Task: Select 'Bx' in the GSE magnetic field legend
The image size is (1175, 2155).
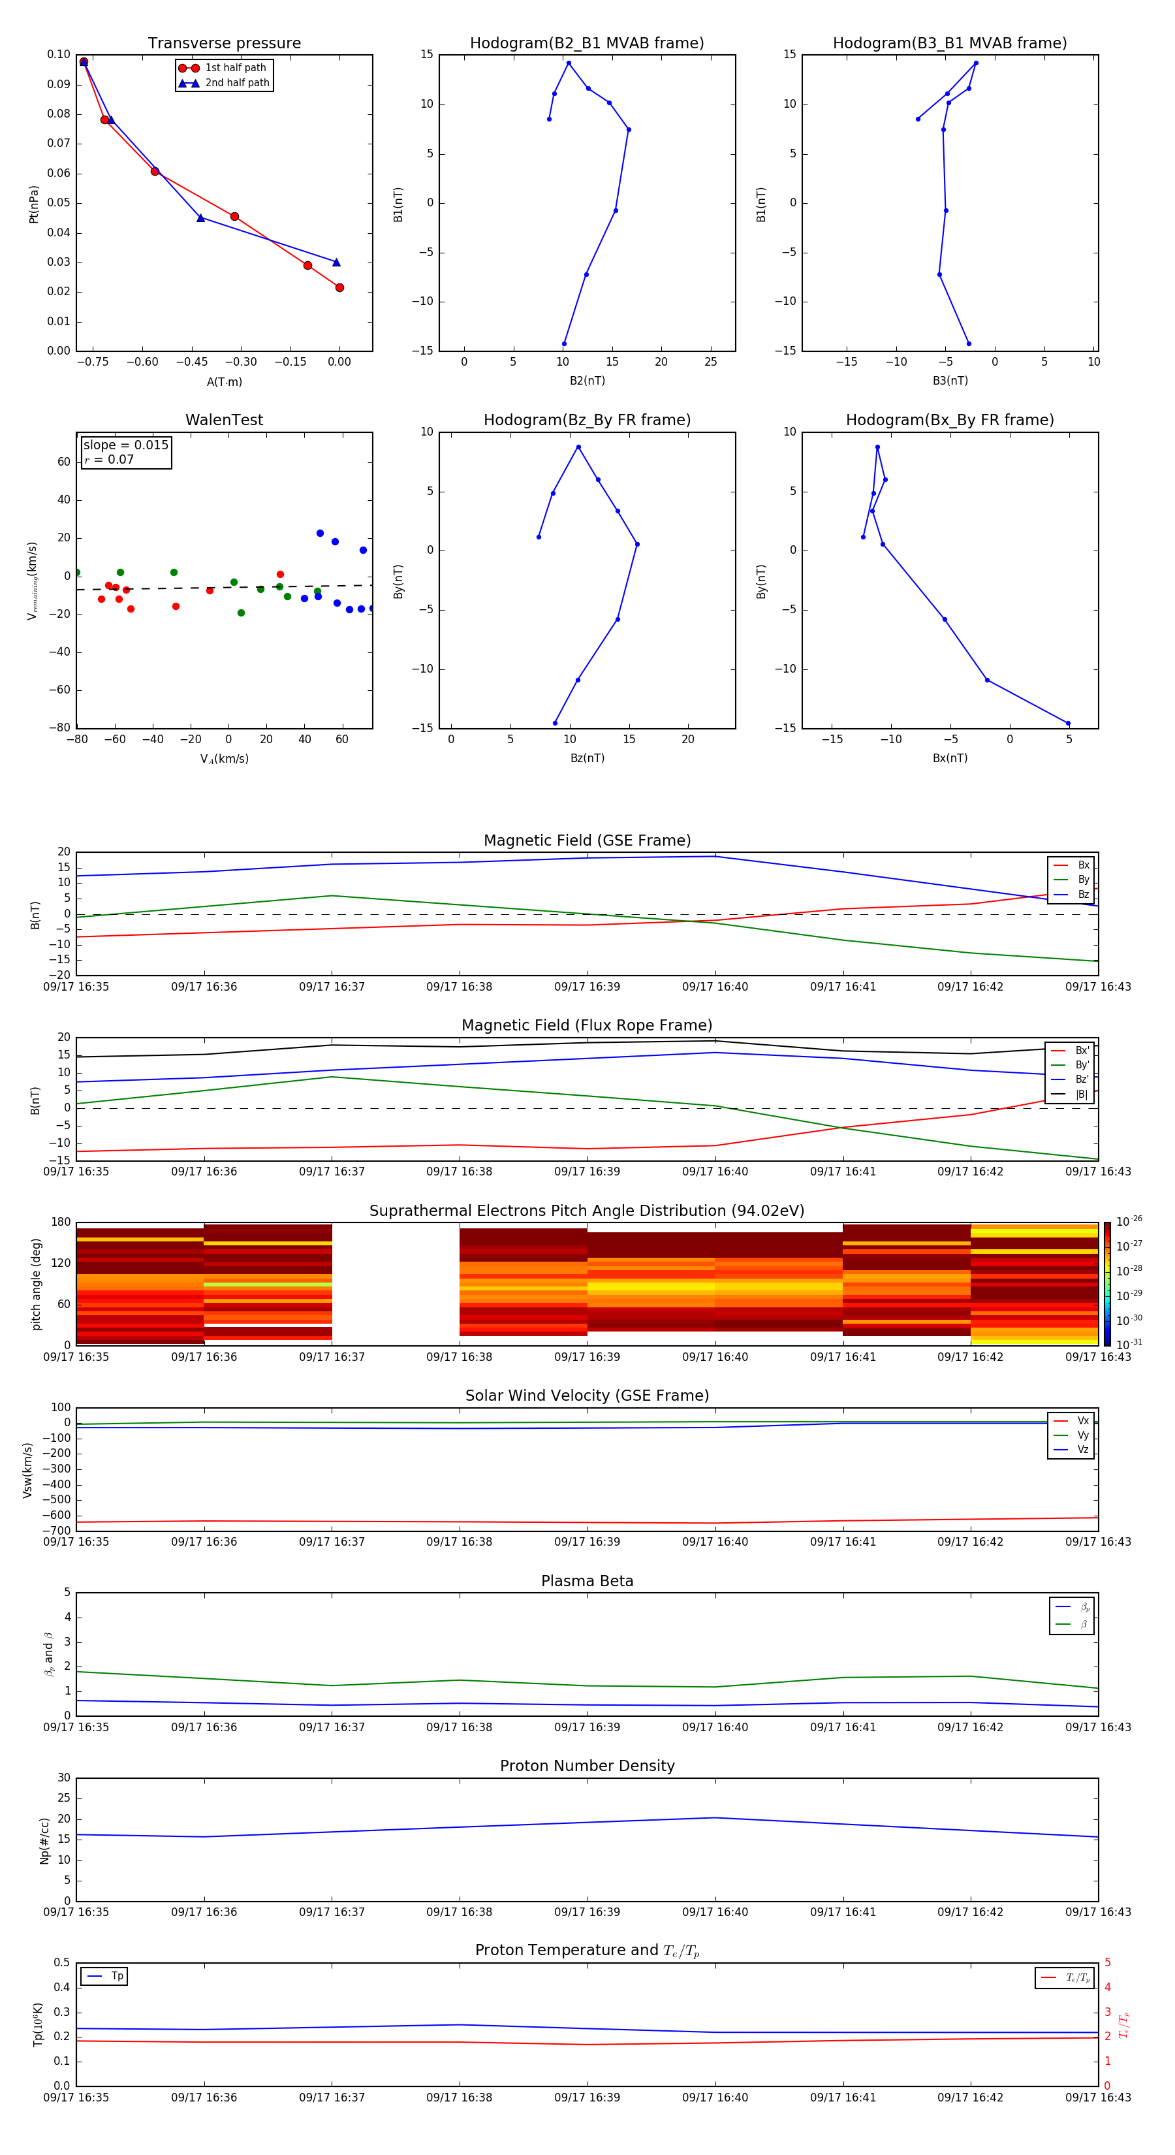Action: pyautogui.click(x=1071, y=866)
